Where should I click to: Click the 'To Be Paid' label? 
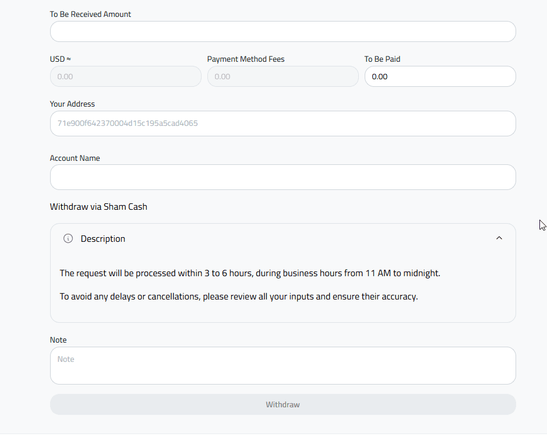[382, 59]
